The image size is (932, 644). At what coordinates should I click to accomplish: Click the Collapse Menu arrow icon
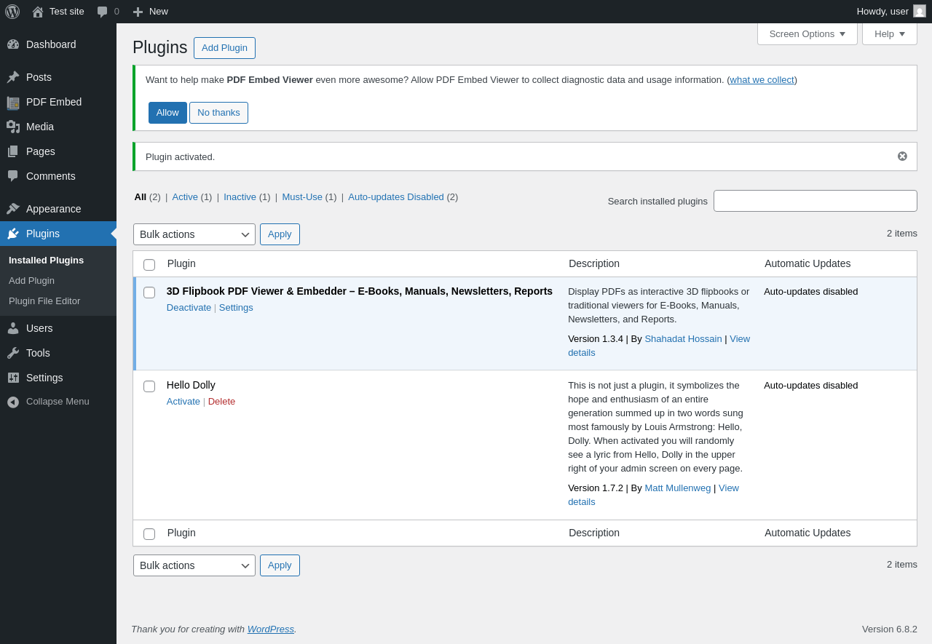13,402
